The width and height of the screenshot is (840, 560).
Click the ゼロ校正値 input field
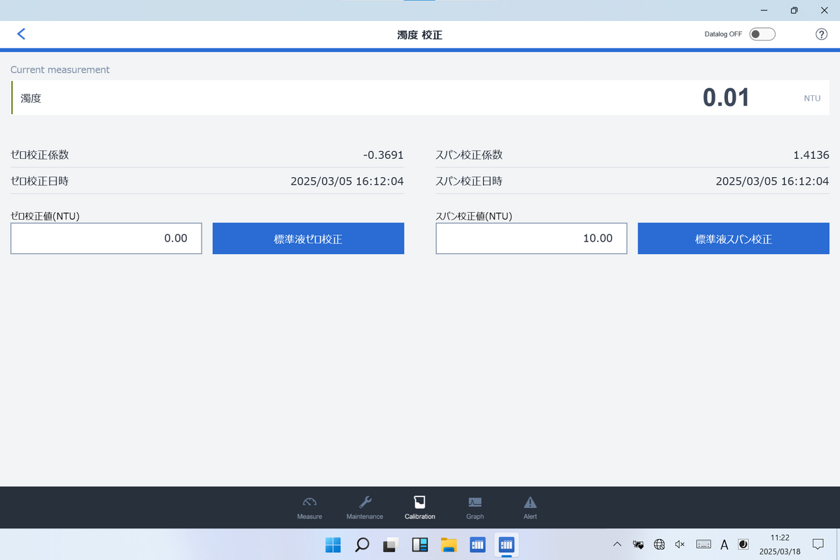(x=106, y=239)
